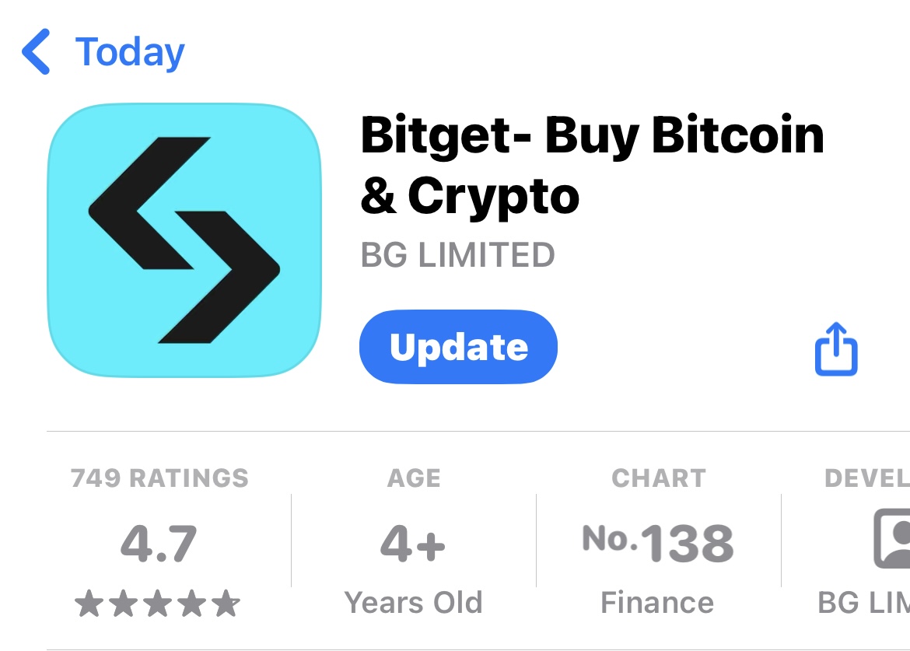Tap the Update button
This screenshot has height=651, width=910.
(x=458, y=347)
